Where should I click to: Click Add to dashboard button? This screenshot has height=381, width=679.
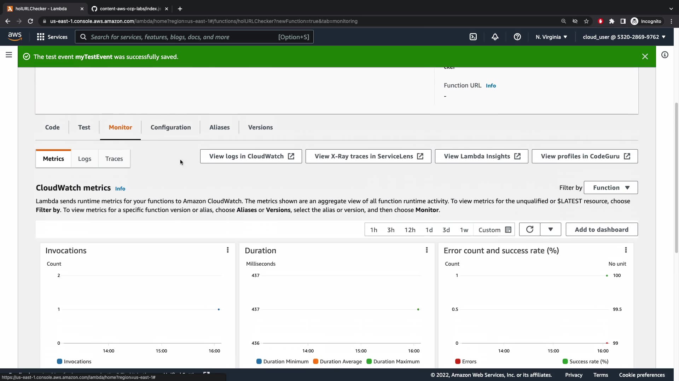[602, 230]
